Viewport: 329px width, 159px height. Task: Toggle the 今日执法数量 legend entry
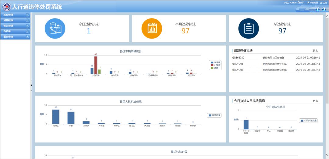308,120
